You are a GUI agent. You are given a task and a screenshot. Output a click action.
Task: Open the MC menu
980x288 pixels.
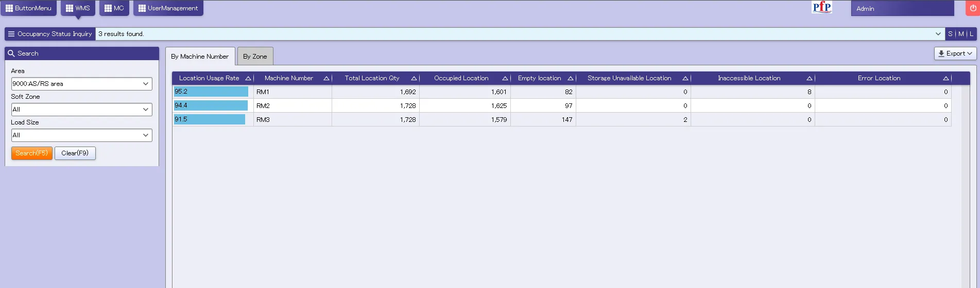pyautogui.click(x=114, y=8)
